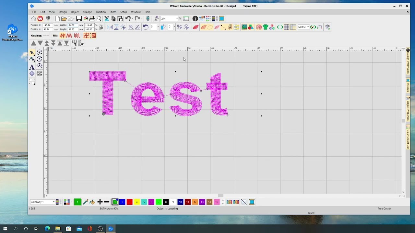Viewport: 415px width, 233px height.
Task: Open the Metric measurement units dropdown
Action: click(308, 27)
